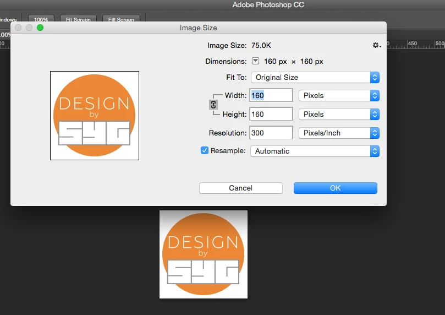
Task: Click the green zoom window button
Action: (x=40, y=28)
